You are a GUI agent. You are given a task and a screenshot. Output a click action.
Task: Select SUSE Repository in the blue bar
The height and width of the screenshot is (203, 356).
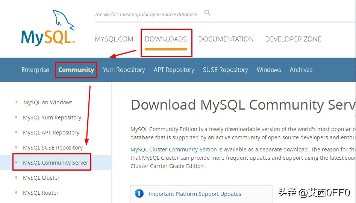226,70
